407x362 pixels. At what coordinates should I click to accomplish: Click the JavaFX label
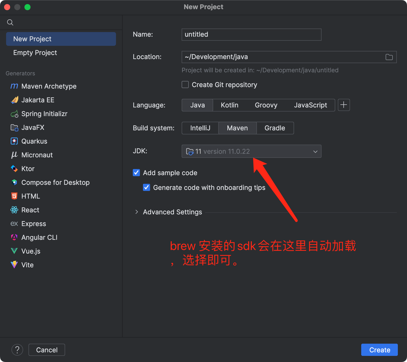coord(33,128)
